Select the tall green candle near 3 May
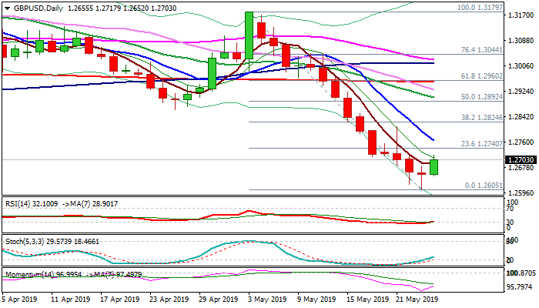The width and height of the screenshot is (539, 308). [249, 35]
